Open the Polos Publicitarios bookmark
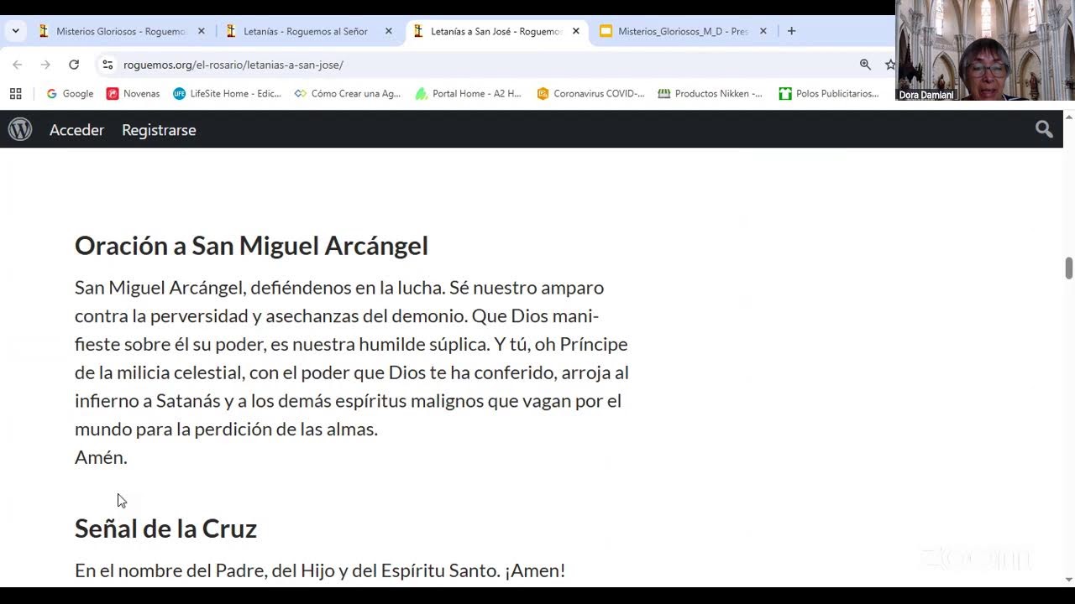The width and height of the screenshot is (1075, 604). coord(829,94)
